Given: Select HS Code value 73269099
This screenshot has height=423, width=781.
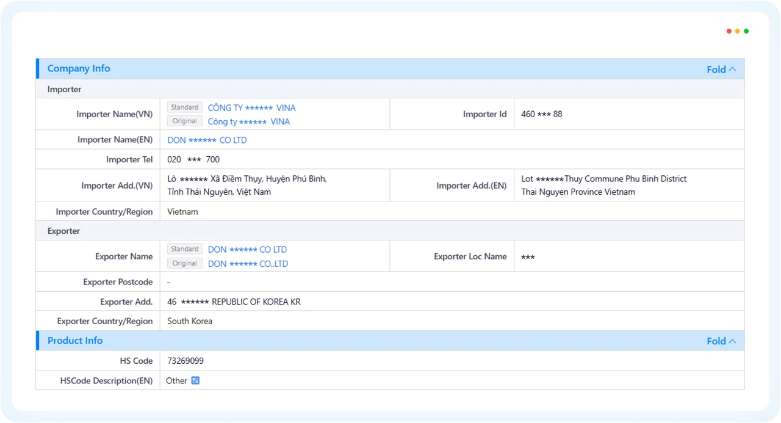Looking at the screenshot, I should pos(185,361).
